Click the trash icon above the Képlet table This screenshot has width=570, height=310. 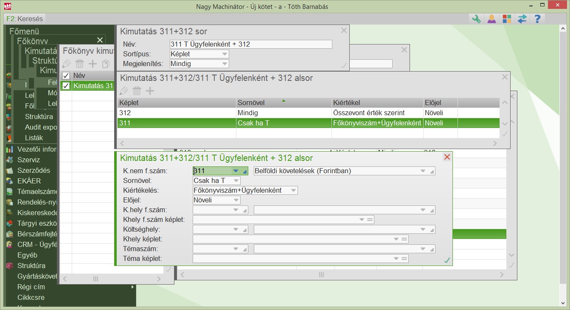click(x=137, y=91)
